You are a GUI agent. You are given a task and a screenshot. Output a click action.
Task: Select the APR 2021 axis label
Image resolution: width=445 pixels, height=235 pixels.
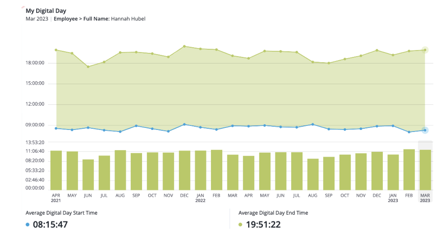tap(56, 198)
